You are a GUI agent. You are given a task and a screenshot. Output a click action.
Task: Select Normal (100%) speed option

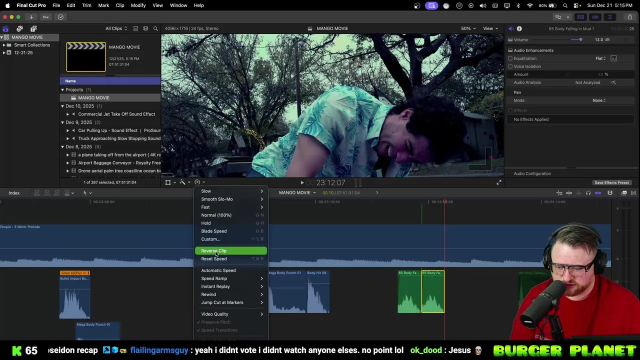230,215
